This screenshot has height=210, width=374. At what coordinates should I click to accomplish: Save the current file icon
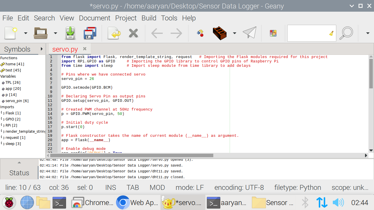click(x=70, y=33)
